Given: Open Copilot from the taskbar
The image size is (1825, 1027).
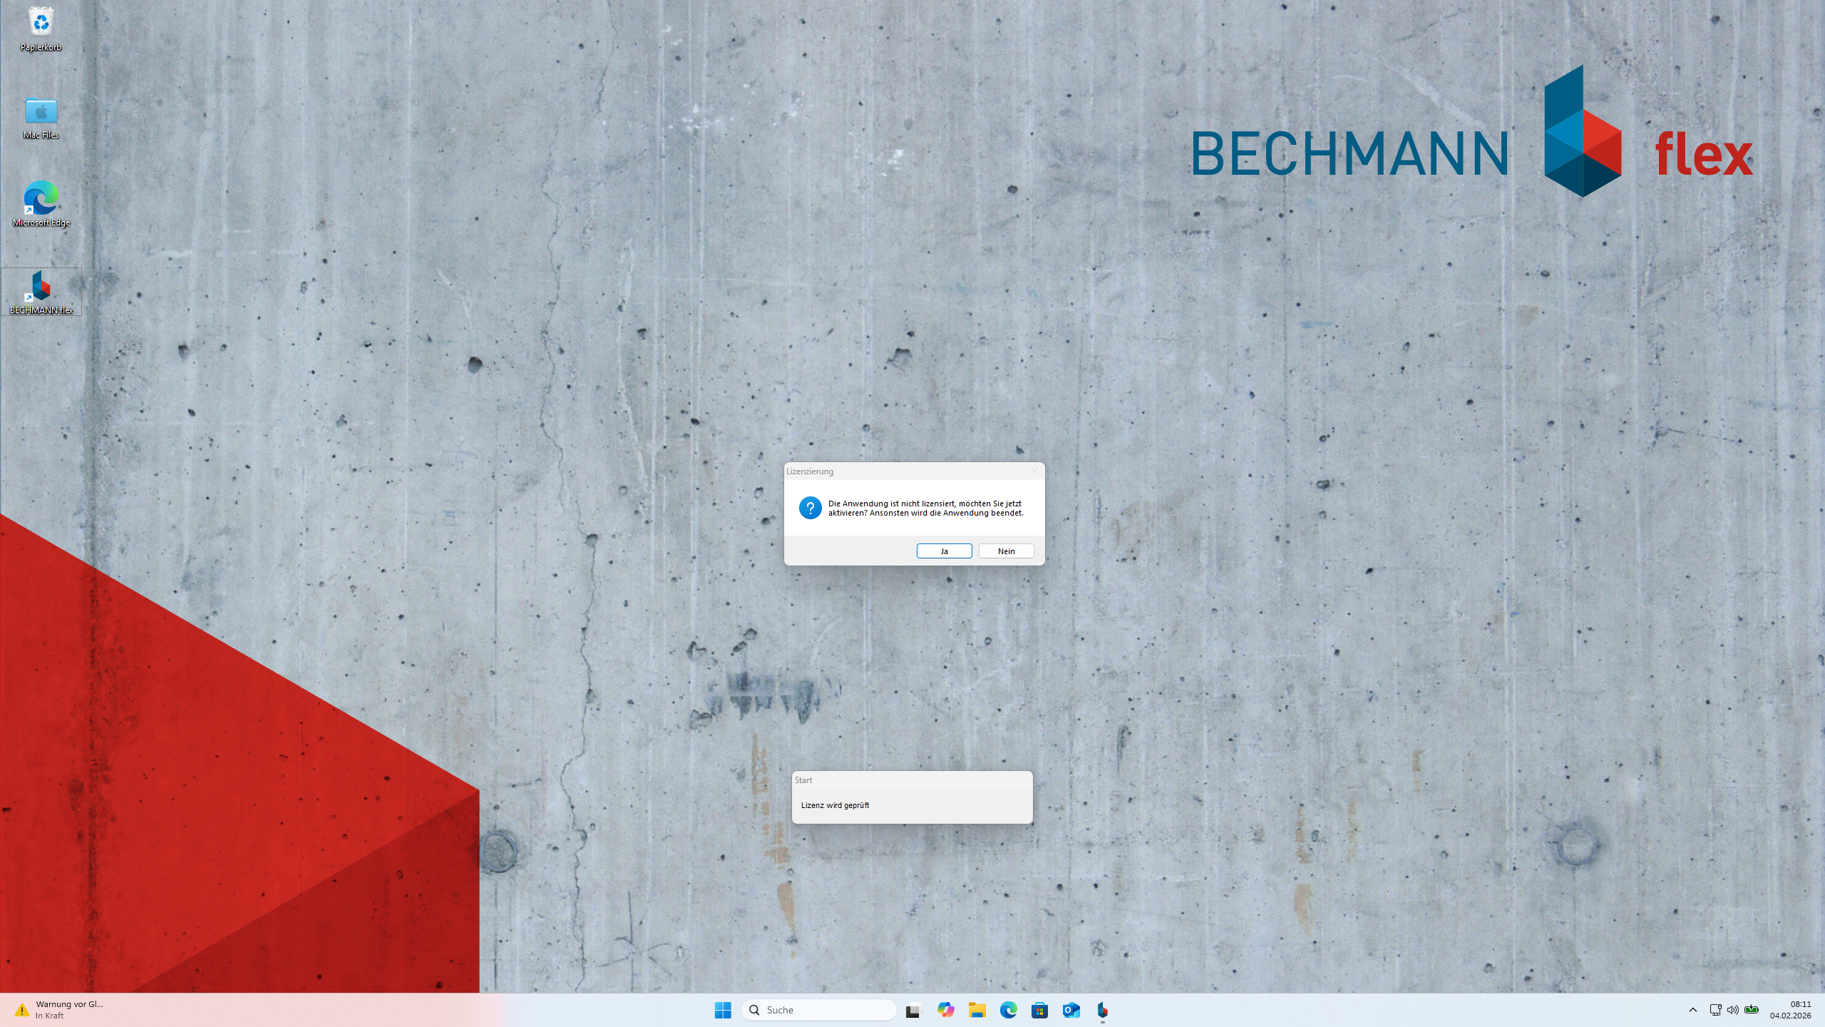Looking at the screenshot, I should pos(945,1010).
